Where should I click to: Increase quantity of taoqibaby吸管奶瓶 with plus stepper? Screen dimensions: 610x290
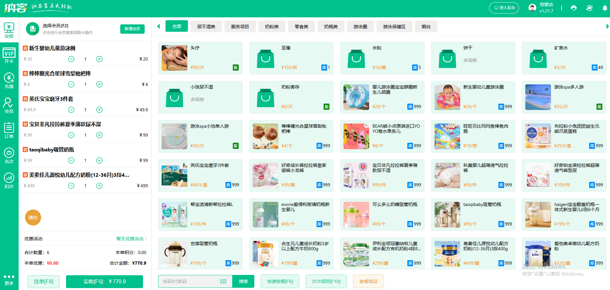click(x=99, y=160)
